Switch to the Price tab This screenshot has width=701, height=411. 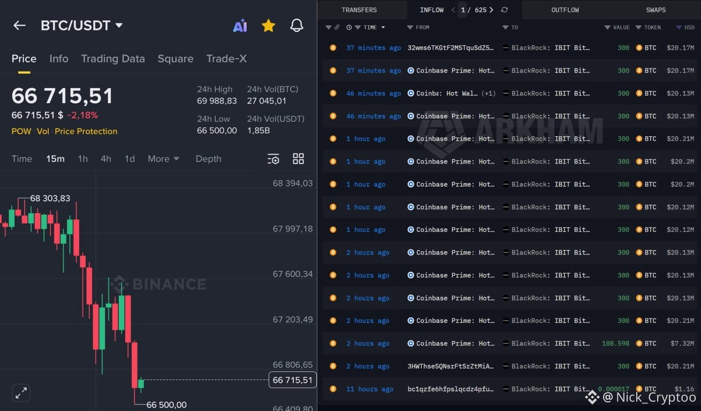coord(24,59)
